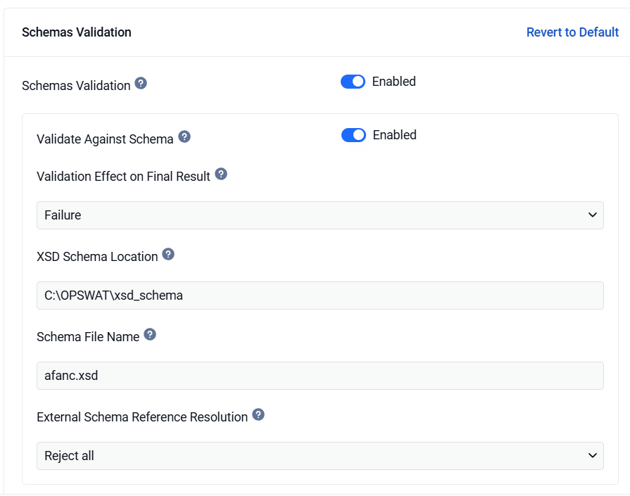Click help icon beside Schema File Name

150,335
